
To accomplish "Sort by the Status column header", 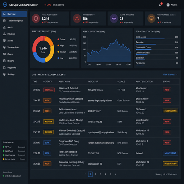I will click(166, 82).
